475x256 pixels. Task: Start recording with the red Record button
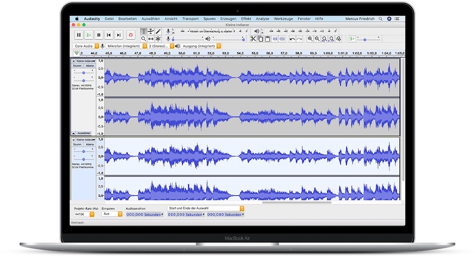[130, 35]
